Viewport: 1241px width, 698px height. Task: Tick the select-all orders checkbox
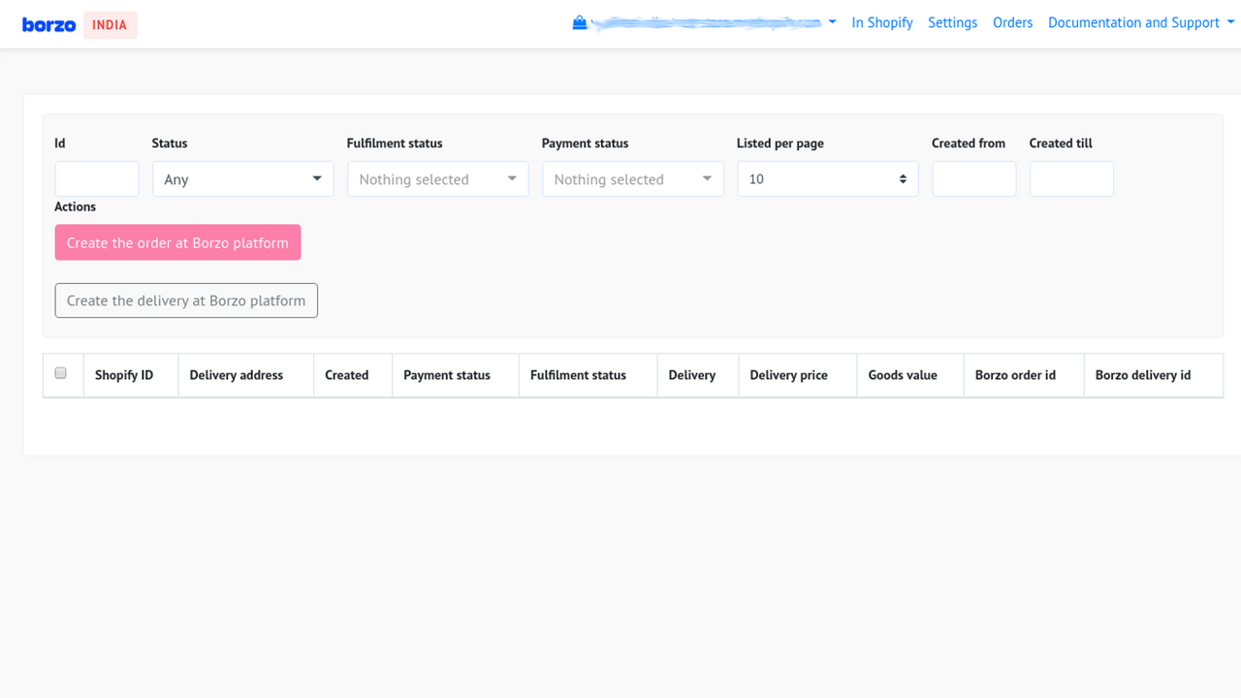coord(61,373)
